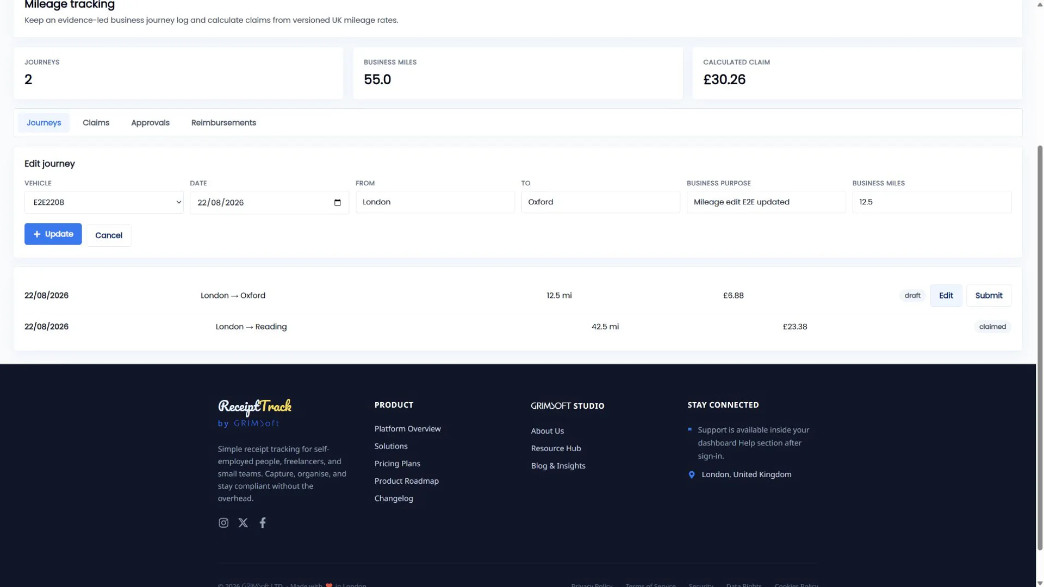Submit the London to Oxford journey
This screenshot has width=1044, height=587.
(x=989, y=296)
